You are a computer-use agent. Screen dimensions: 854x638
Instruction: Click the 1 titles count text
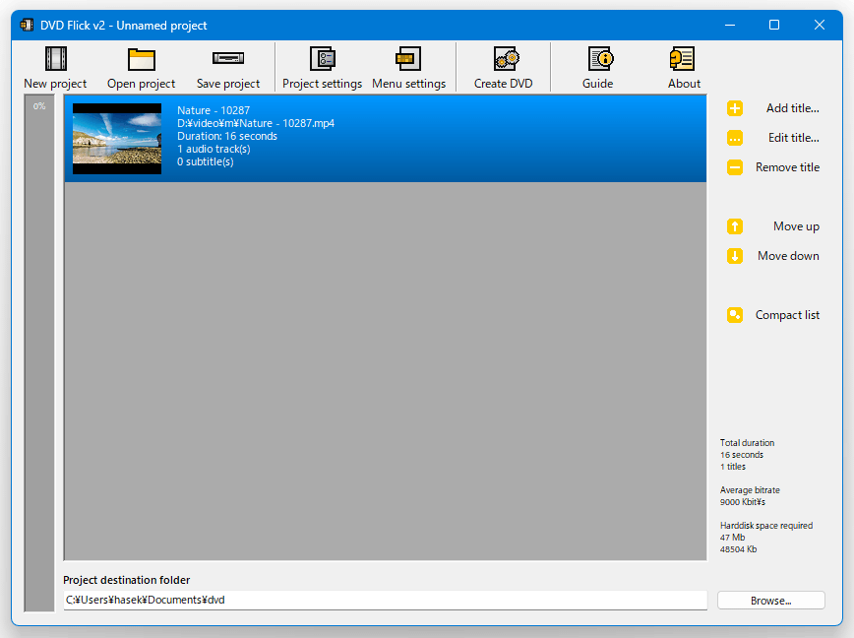point(733,467)
